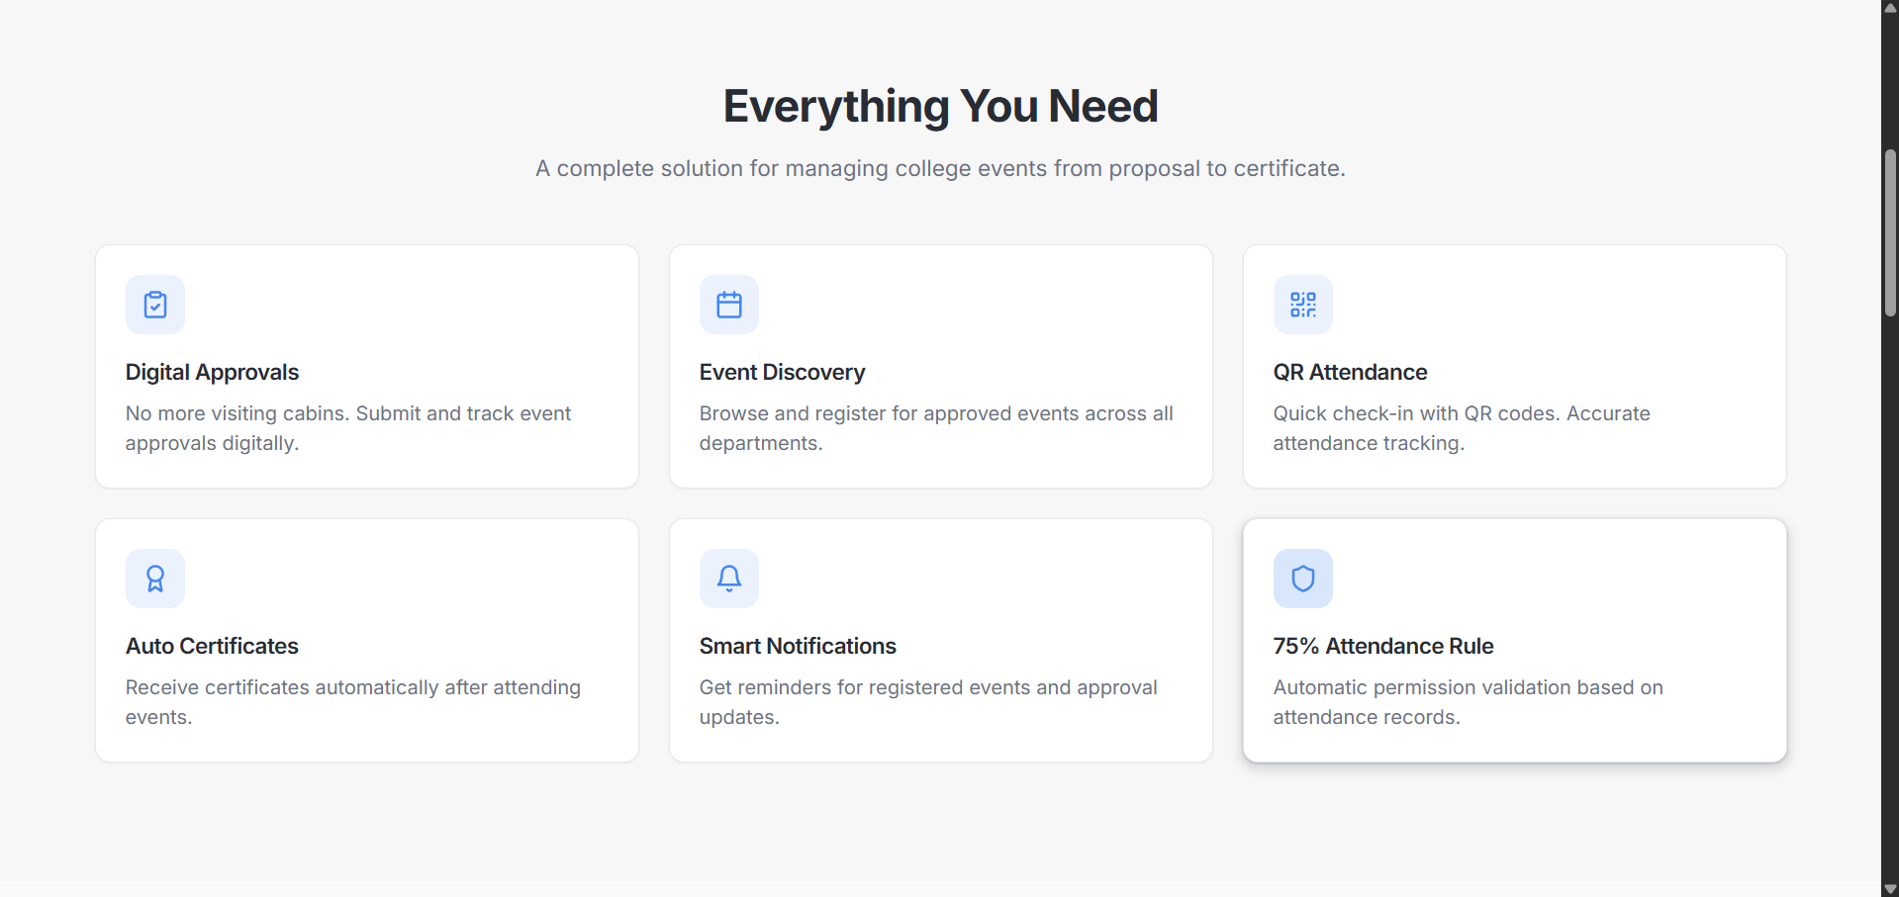Click the Digital Approvals clipboard icon

click(155, 305)
